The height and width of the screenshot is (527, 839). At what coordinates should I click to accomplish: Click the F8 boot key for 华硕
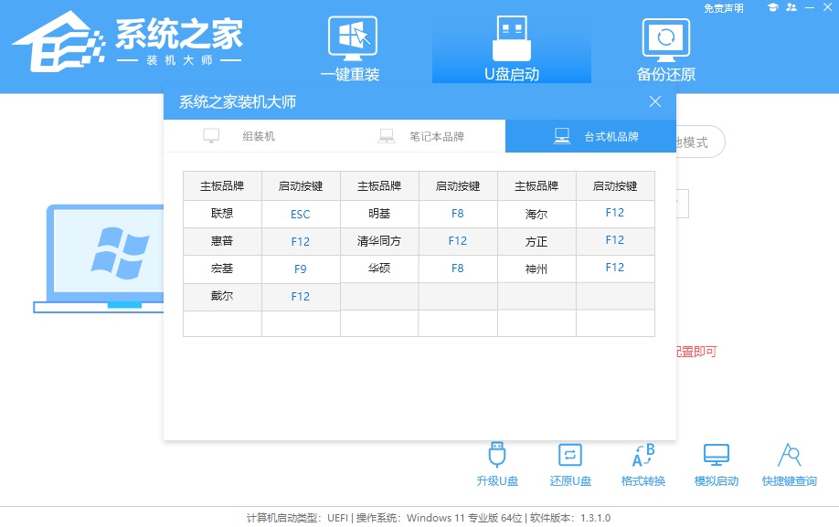[458, 269]
